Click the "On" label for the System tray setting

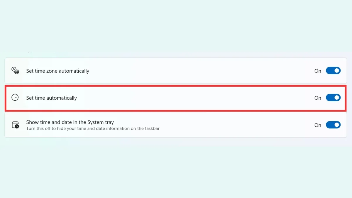(x=318, y=125)
